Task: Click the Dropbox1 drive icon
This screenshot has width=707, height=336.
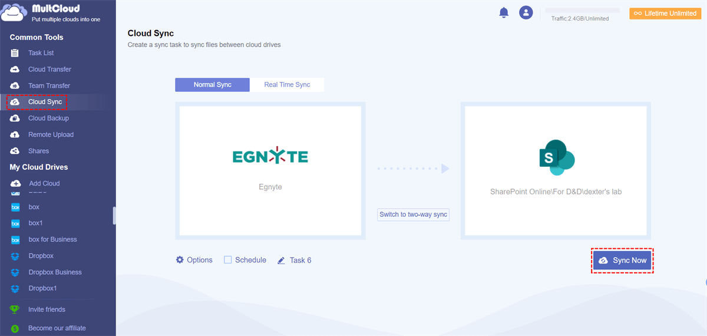Action: click(15, 289)
